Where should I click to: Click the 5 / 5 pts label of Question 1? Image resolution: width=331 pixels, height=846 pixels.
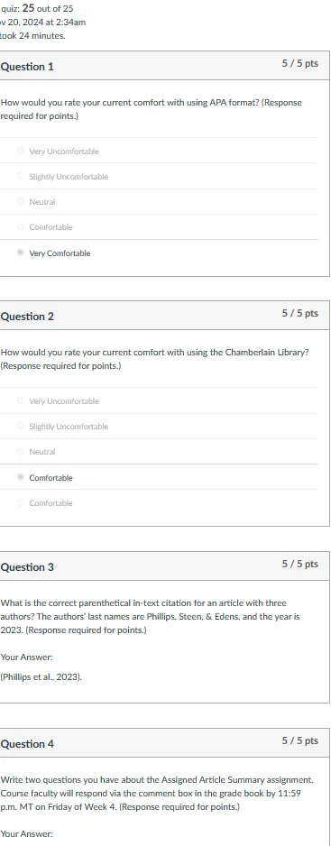[299, 64]
